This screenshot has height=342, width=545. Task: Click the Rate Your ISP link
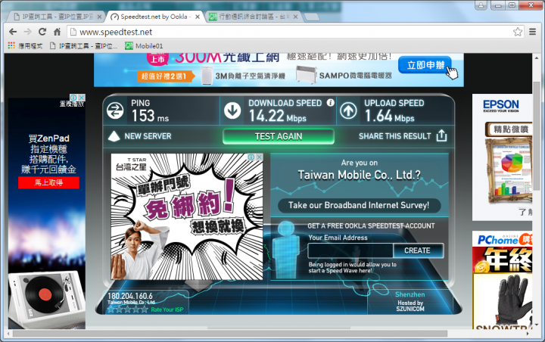(x=167, y=309)
